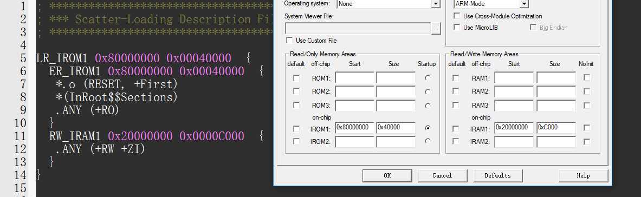Screen dimensions: 641x197
Task: Click the IRAM2 Start field
Action: (514, 142)
